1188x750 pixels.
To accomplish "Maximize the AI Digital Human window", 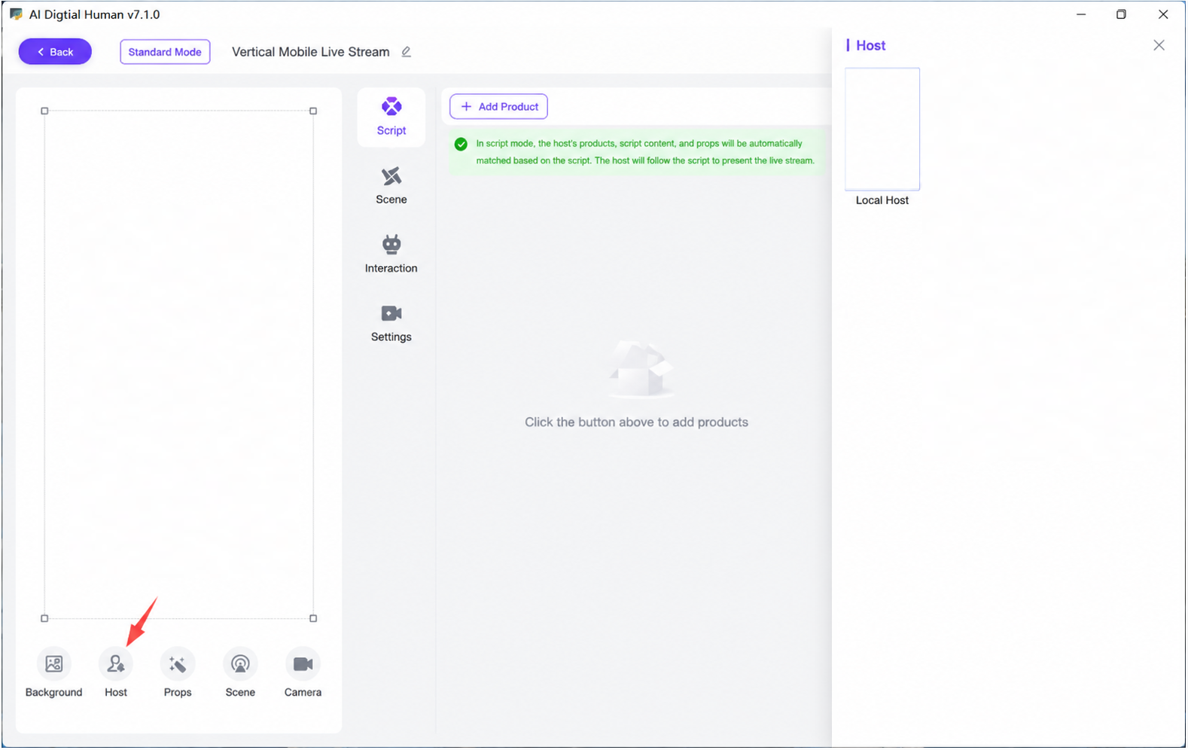I will pyautogui.click(x=1121, y=14).
